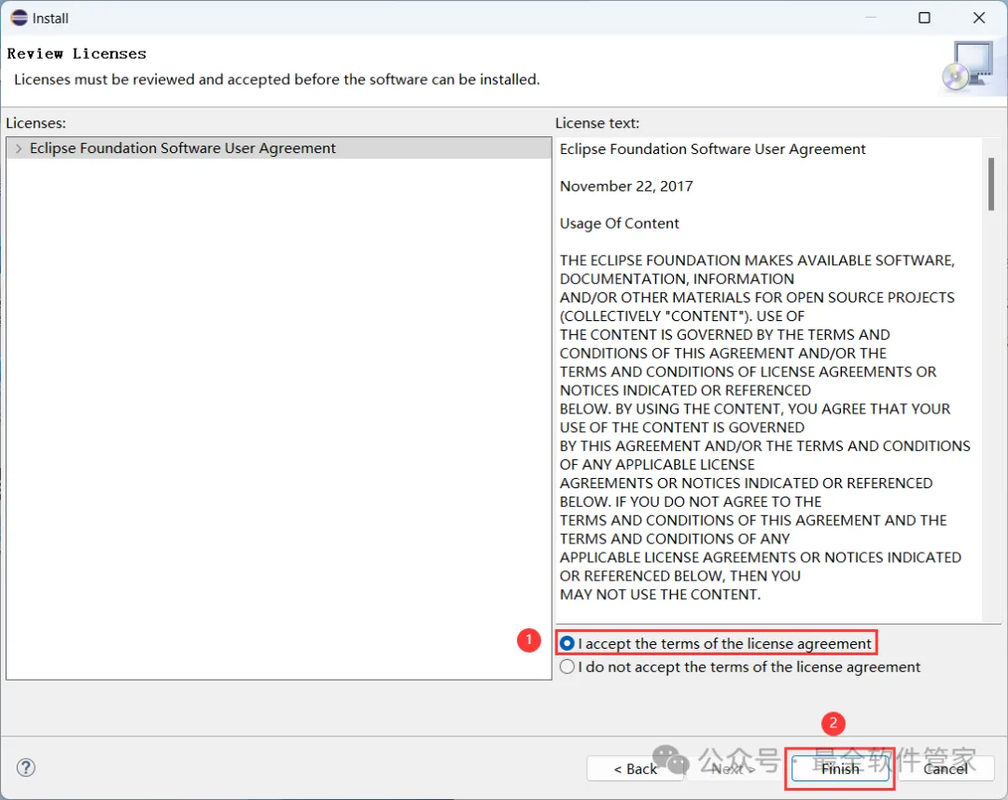Click the 'Usage Of Content' heading text

point(619,223)
